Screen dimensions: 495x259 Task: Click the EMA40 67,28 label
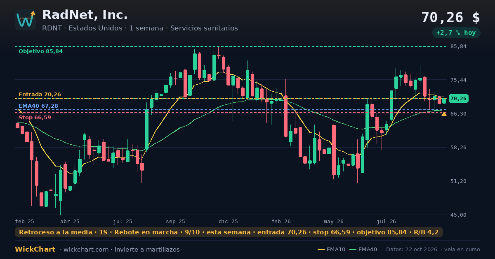point(38,106)
